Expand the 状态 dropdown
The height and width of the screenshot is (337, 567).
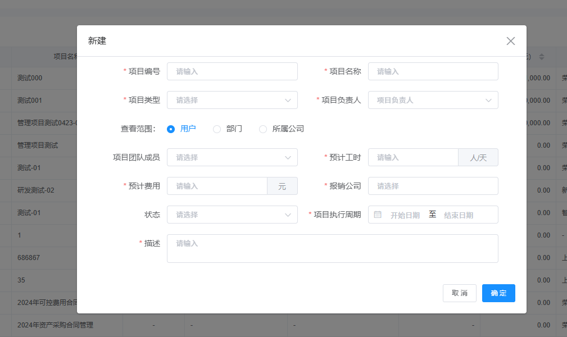click(x=232, y=215)
